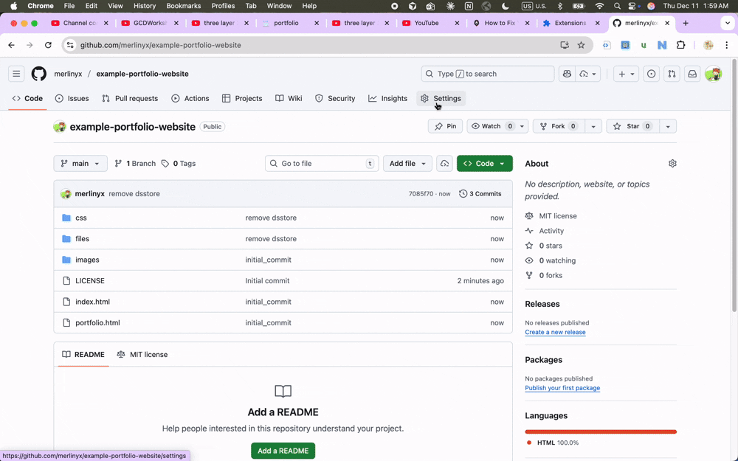Click the Chrome address bar URL
The image size is (738, 461).
(x=160, y=45)
